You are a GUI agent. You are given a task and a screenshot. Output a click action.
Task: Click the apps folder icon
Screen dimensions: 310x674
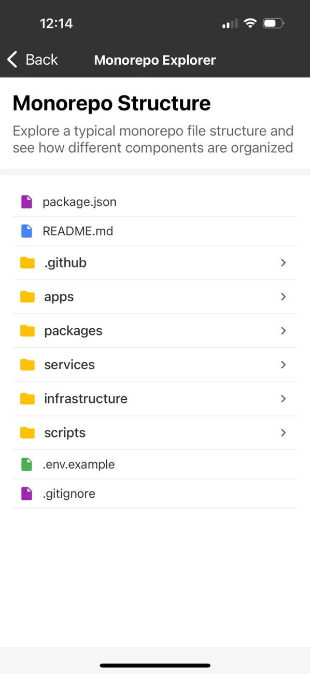(26, 297)
